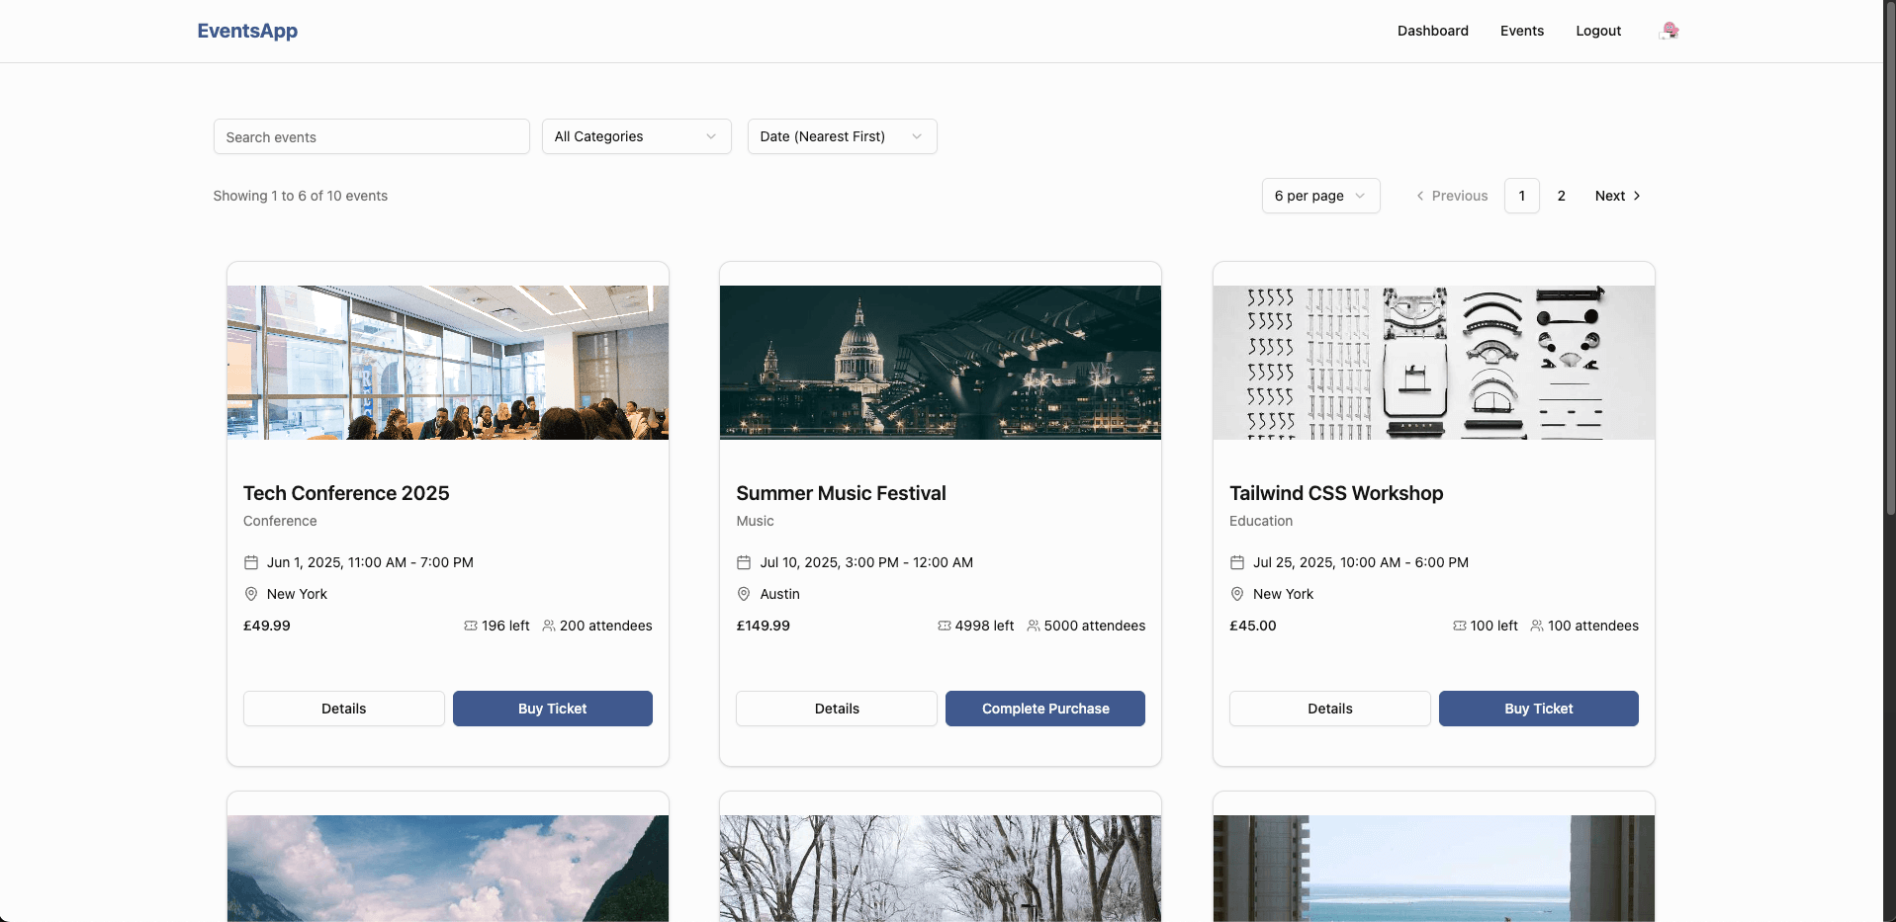
Task: Click the calendar icon on Tech Conference 2025
Action: pos(251,562)
